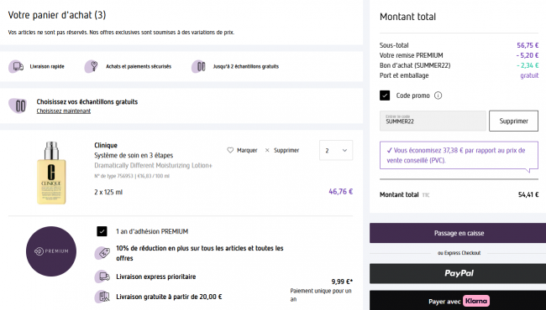The width and height of the screenshot is (546, 310).
Task: Click the heart icon next to Marquer
Action: click(230, 150)
